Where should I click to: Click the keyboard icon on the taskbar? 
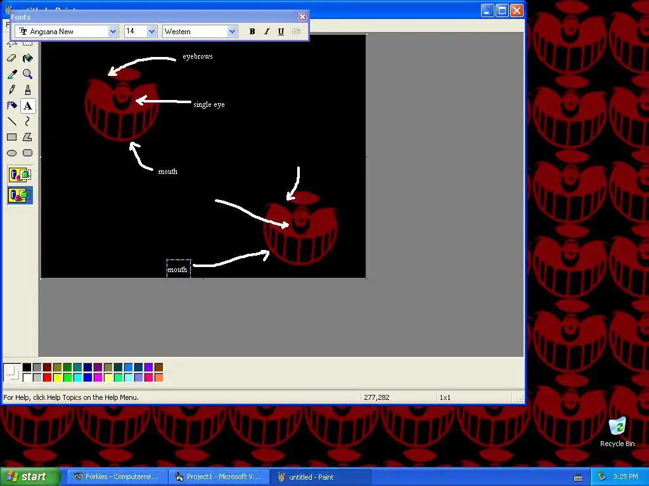point(578,477)
